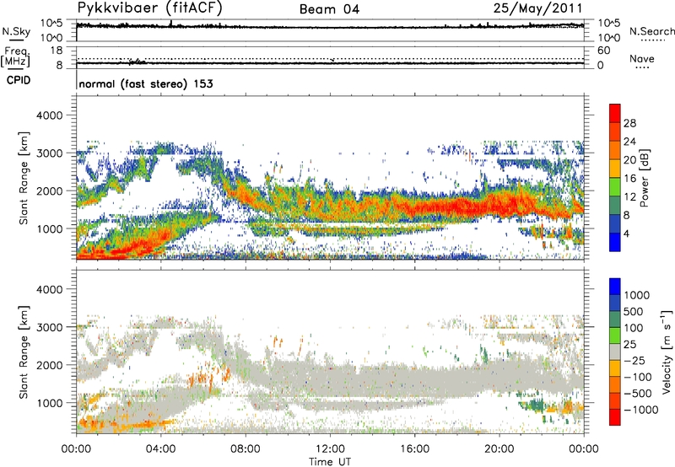Click the -25 label on Velocity colorbar

pyautogui.click(x=634, y=361)
